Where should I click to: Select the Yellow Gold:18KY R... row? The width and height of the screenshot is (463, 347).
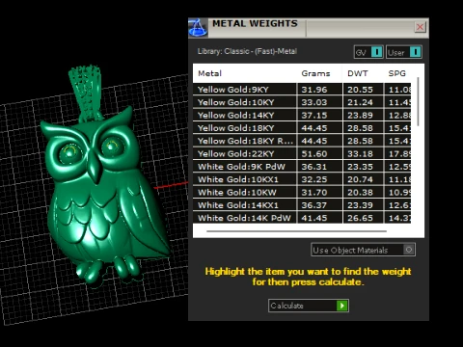pos(302,141)
